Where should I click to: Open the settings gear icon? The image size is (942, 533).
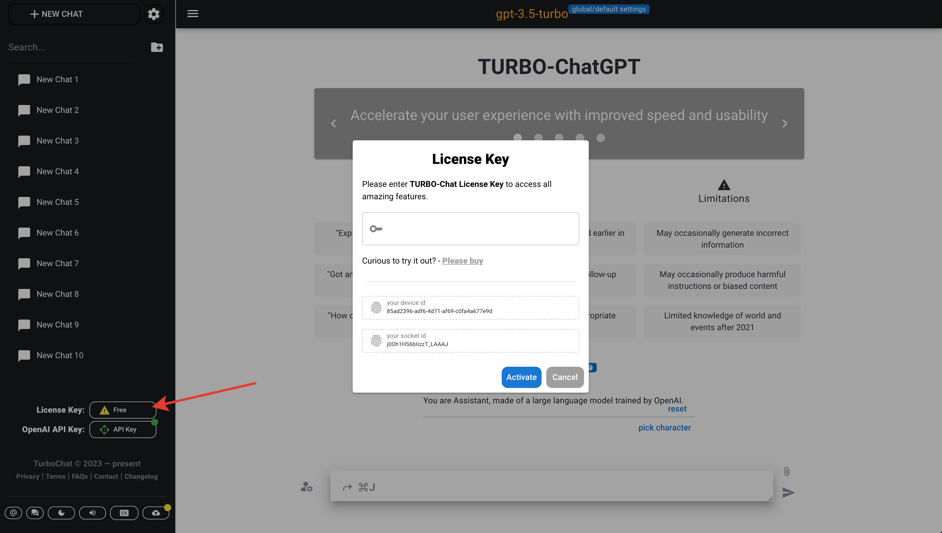153,14
